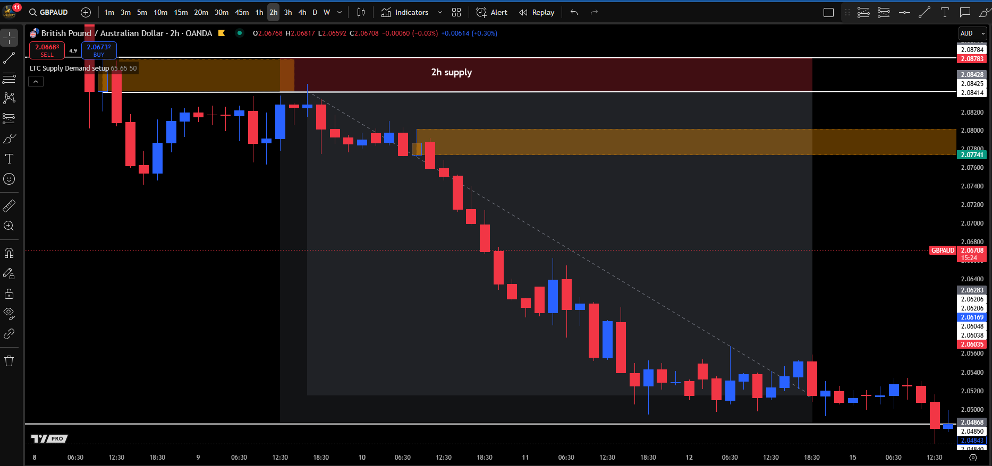Select the ruler measure tool
This screenshot has width=992, height=466.
pos(9,205)
